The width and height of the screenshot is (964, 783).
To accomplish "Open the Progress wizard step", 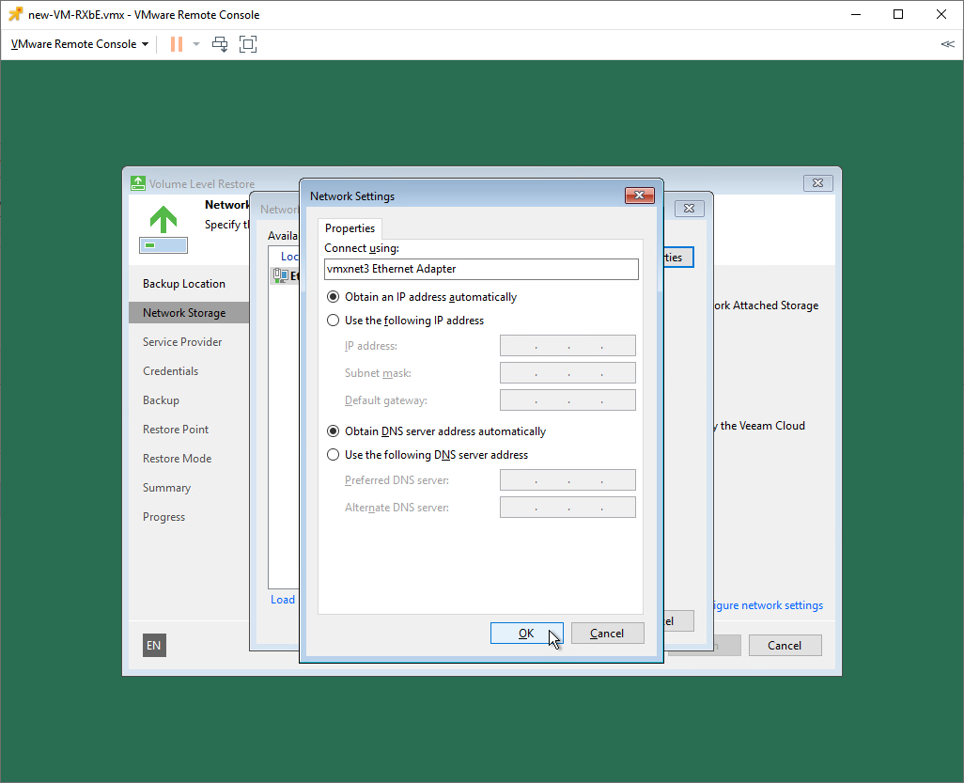I will click(163, 517).
